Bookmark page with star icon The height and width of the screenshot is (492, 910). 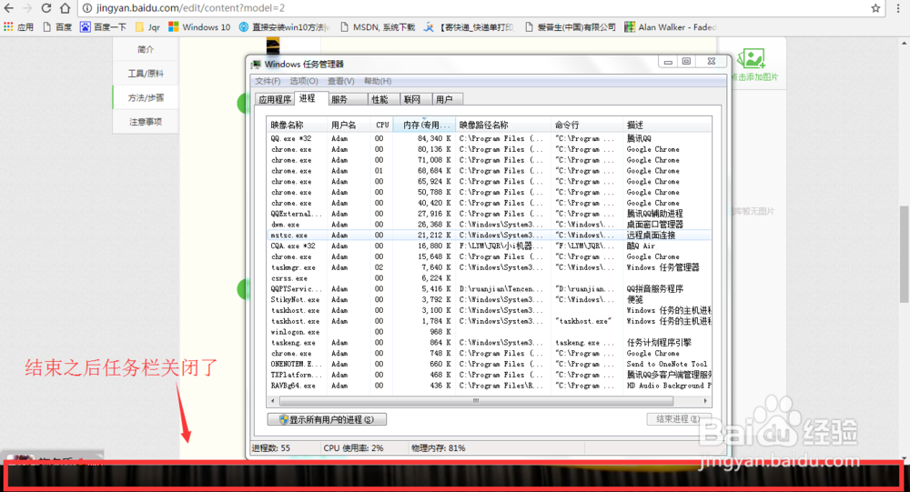click(875, 8)
